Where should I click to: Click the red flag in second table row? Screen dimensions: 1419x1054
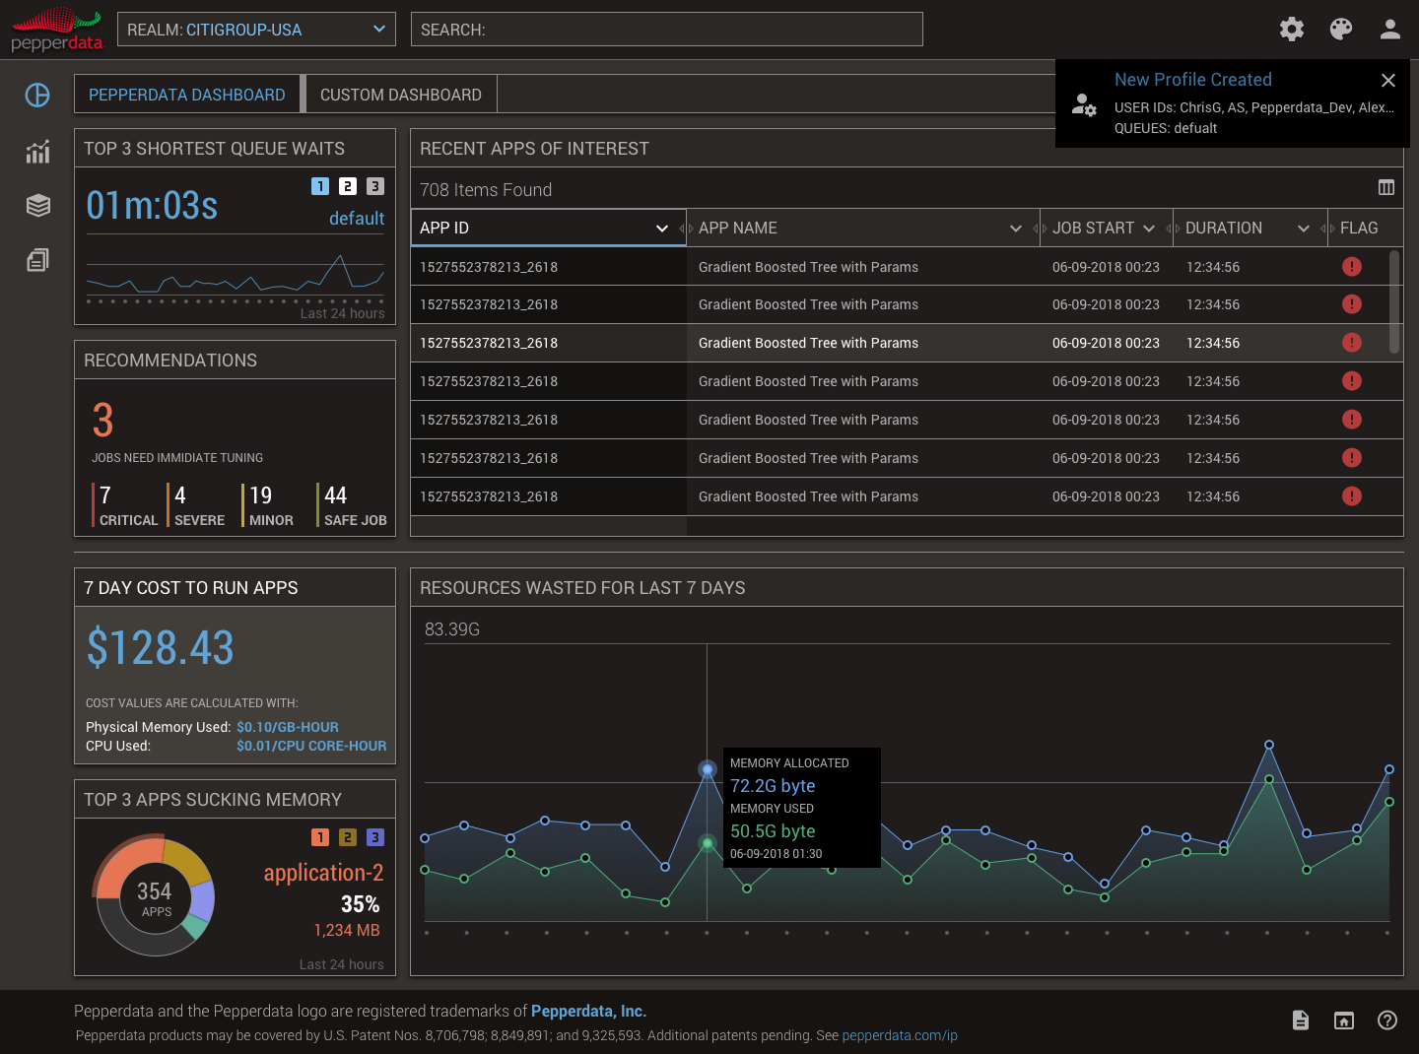tap(1352, 304)
